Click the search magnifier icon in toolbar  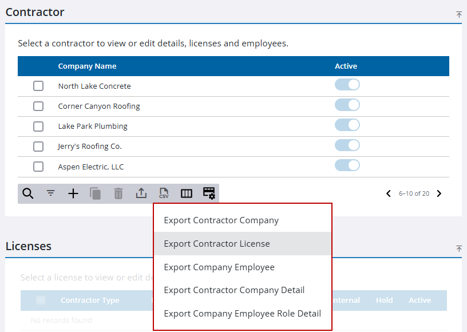click(x=27, y=193)
